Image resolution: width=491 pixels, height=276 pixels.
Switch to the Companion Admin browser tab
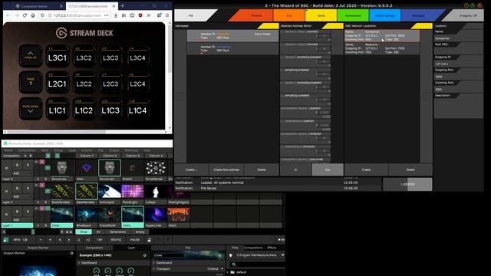pos(39,6)
